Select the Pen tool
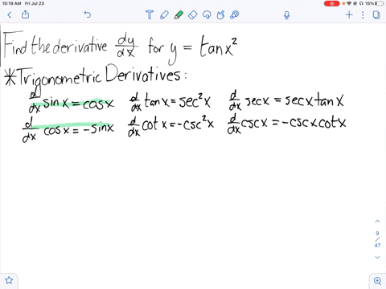 point(164,14)
